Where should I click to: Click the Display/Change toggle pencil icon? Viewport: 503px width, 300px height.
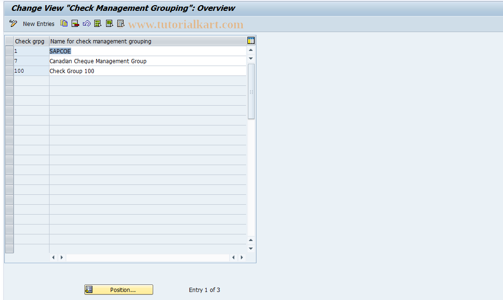[13, 24]
